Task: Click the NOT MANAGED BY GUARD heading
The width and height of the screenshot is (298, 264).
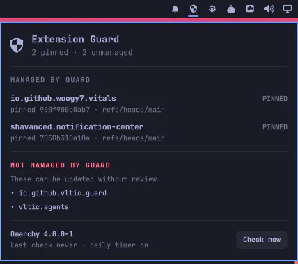Action: pyautogui.click(x=60, y=165)
